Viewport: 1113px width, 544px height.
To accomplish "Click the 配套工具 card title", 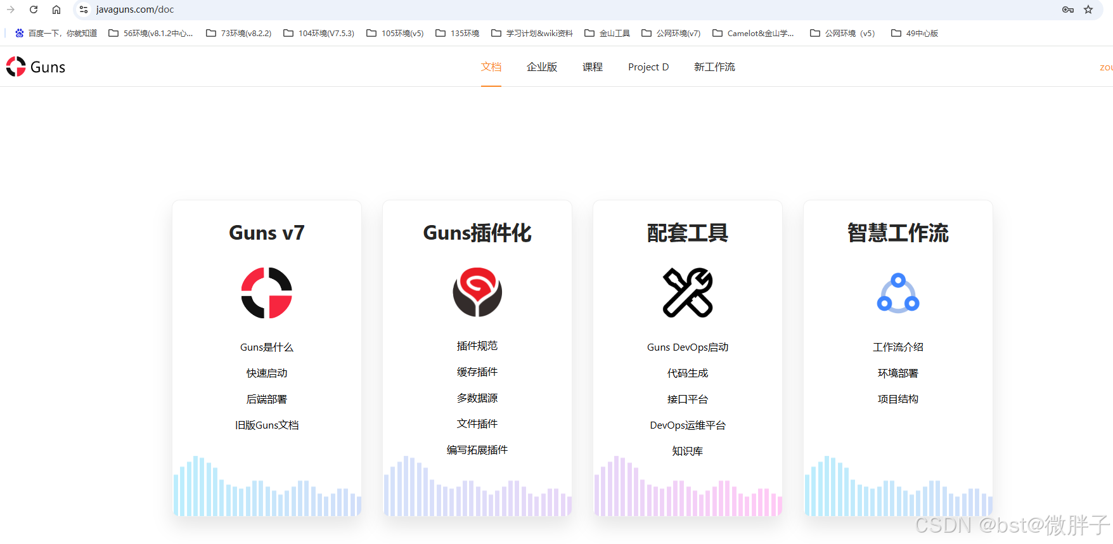I will 688,233.
